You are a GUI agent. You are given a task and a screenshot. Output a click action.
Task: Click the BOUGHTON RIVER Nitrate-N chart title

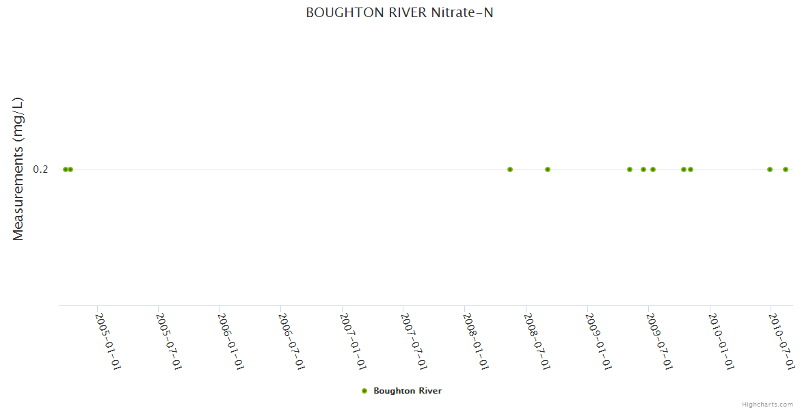(x=399, y=13)
